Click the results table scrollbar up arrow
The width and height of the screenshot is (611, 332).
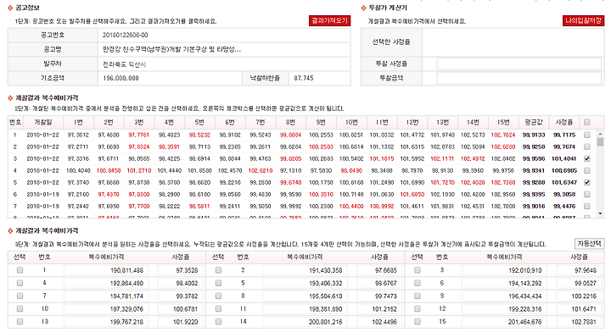(600, 133)
